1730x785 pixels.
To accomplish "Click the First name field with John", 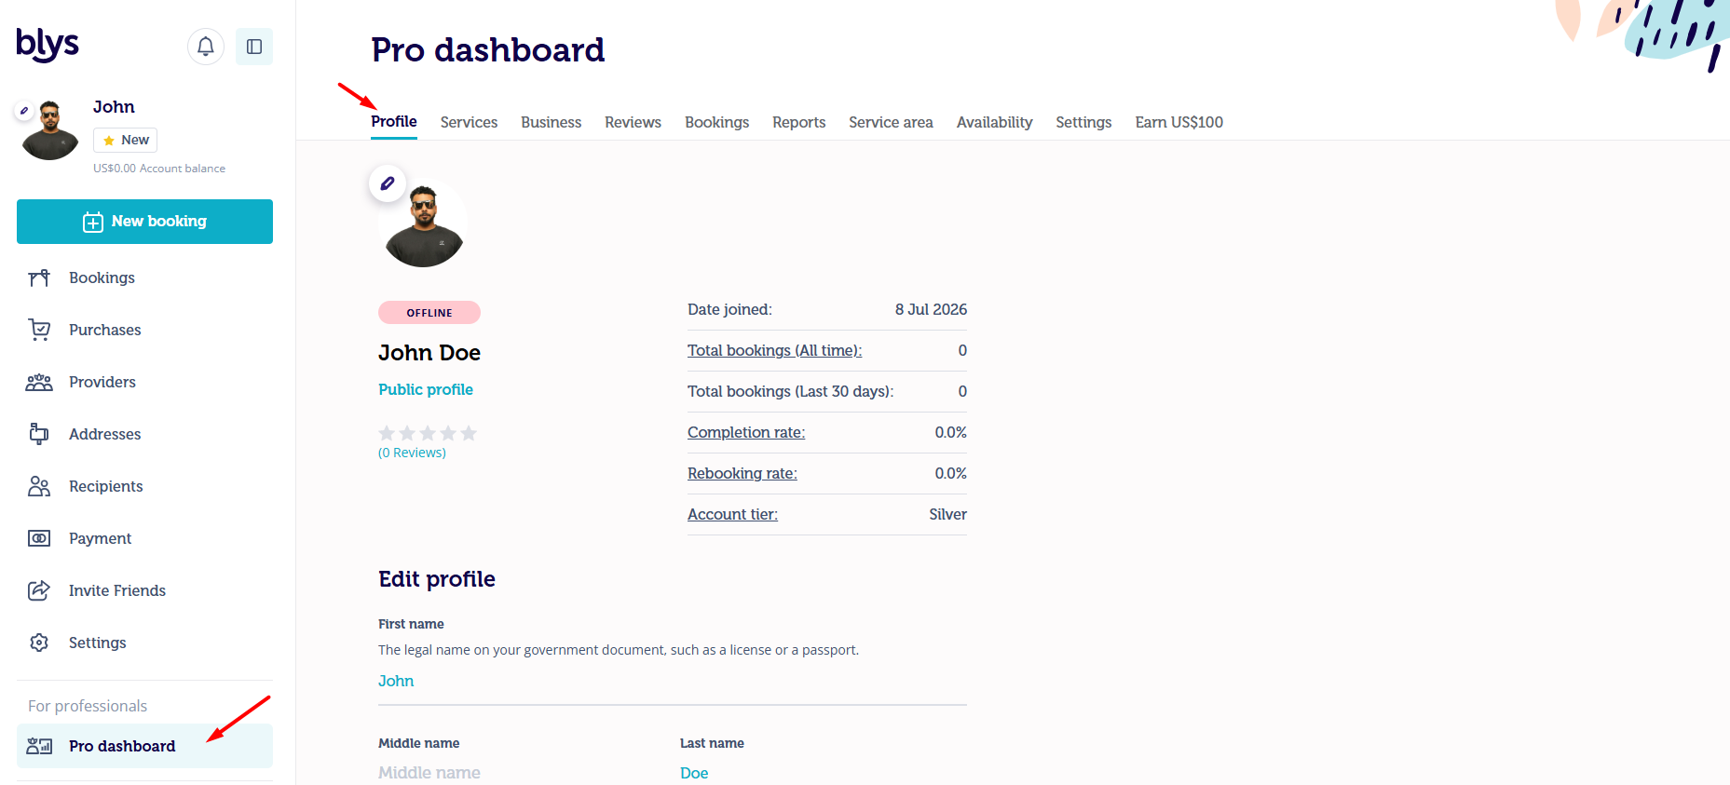I will 673,682.
